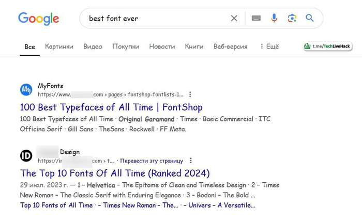Click Перевести эту страницу link
The image size is (362, 223).
152,161
